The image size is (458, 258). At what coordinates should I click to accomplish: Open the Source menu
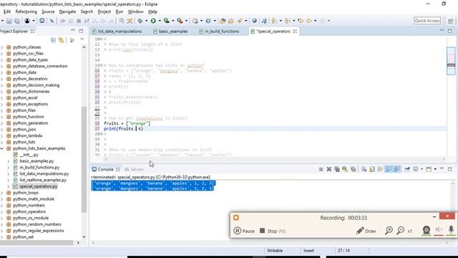pyautogui.click(x=48, y=11)
